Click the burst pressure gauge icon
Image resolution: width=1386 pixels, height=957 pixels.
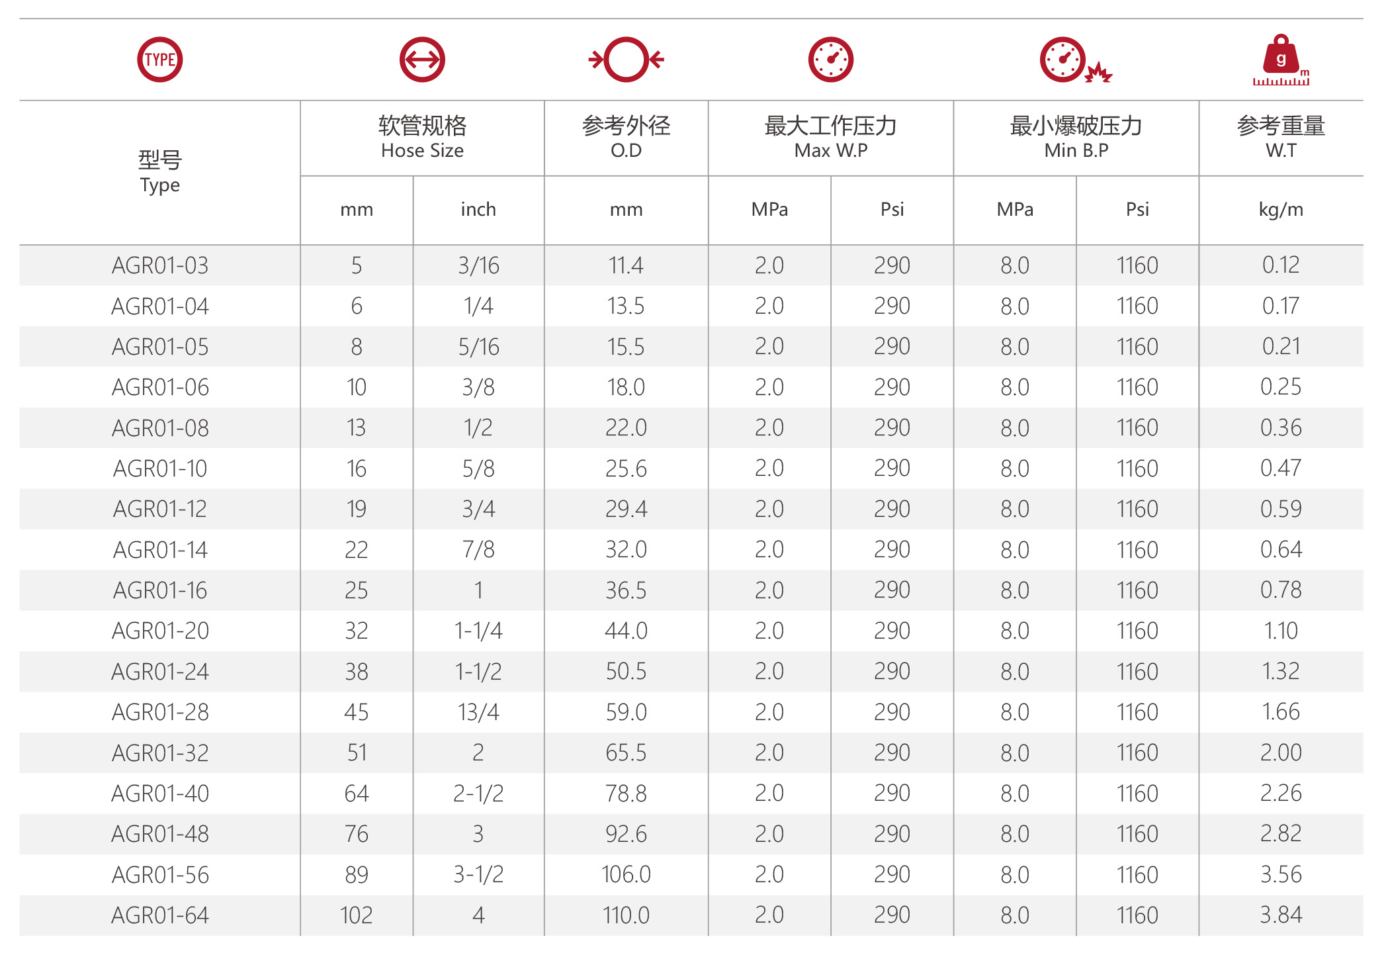[x=1076, y=60]
